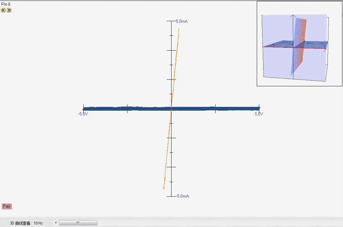The height and width of the screenshot is (227, 343).
Task: Click the top end of the orange curve
Action: (179, 29)
